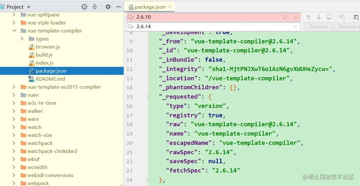This screenshot has width=360, height=186.
Task: Click the null value of saveSpec
Action: [215, 161]
